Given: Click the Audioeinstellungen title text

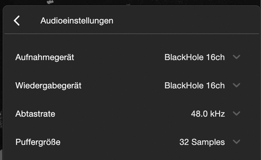Looking at the screenshot, I should click(x=77, y=21).
